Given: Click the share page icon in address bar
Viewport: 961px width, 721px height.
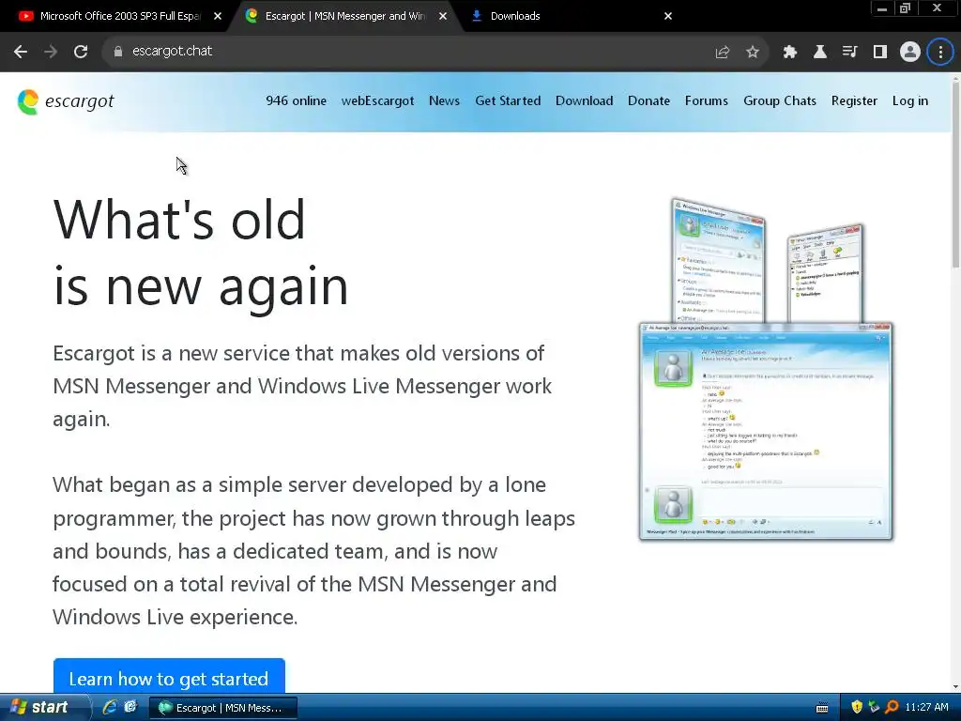Looking at the screenshot, I should click(723, 53).
